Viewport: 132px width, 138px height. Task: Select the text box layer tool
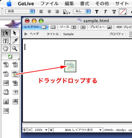(6, 41)
